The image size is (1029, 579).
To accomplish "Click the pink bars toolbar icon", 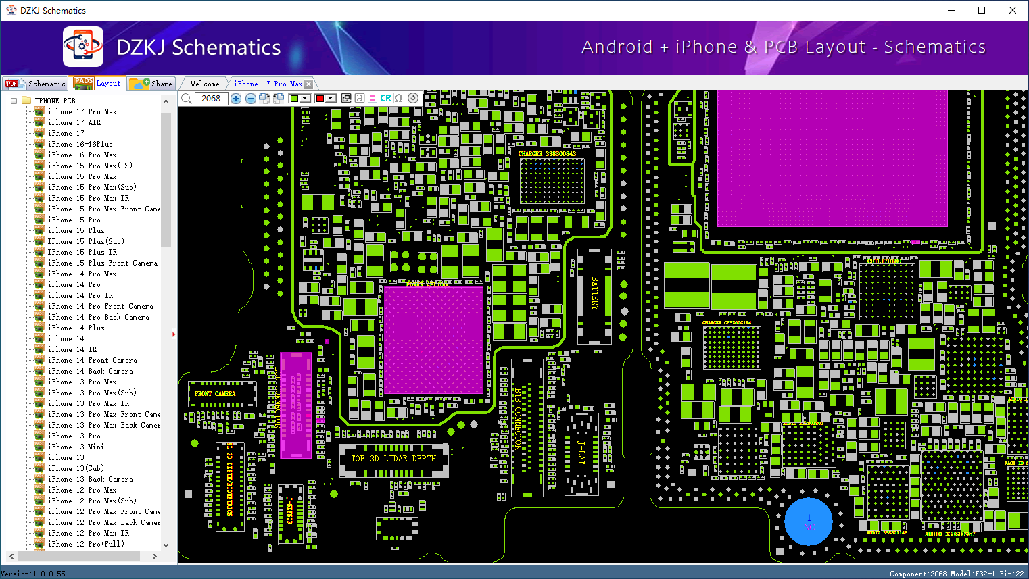I will [373, 99].
